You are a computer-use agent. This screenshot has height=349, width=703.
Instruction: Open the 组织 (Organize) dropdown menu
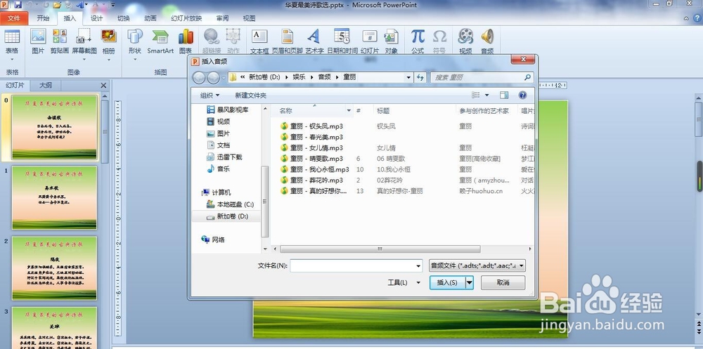coord(209,96)
